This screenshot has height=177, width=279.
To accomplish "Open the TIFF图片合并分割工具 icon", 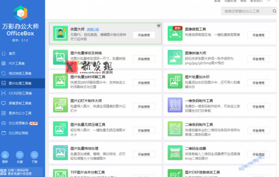I will 60,173.
